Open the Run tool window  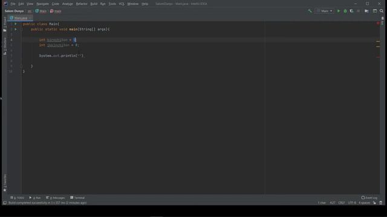(35, 198)
